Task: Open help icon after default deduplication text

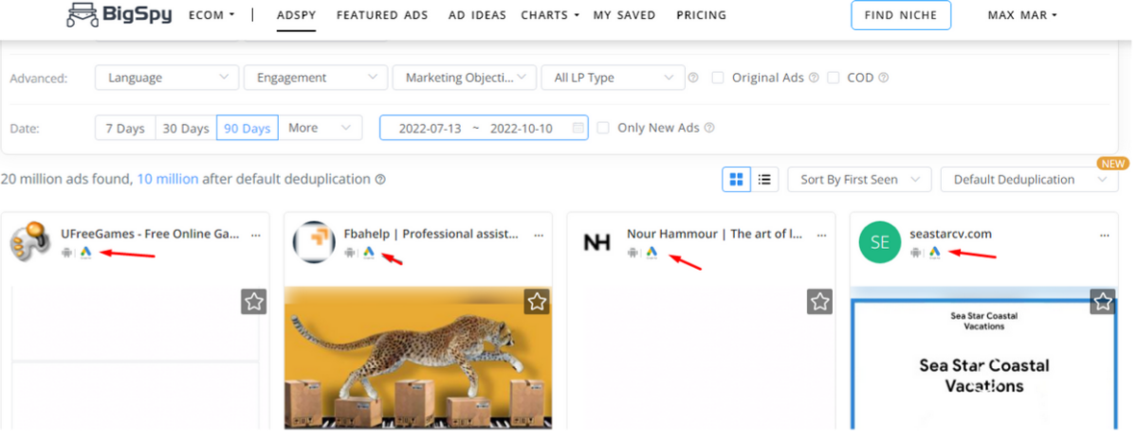Action: [x=380, y=179]
